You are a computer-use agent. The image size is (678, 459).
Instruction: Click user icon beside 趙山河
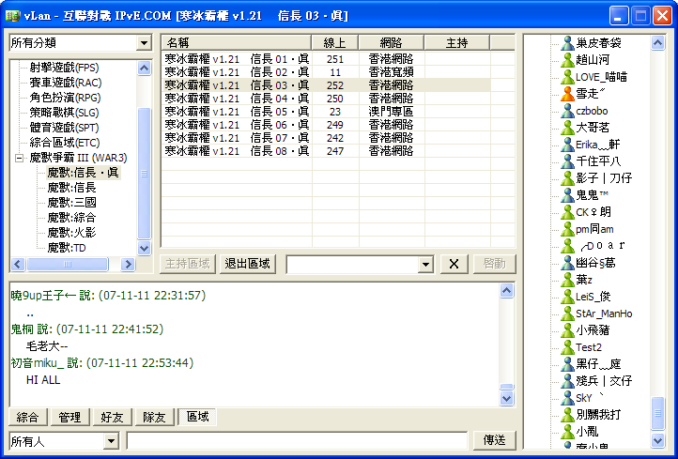567,60
